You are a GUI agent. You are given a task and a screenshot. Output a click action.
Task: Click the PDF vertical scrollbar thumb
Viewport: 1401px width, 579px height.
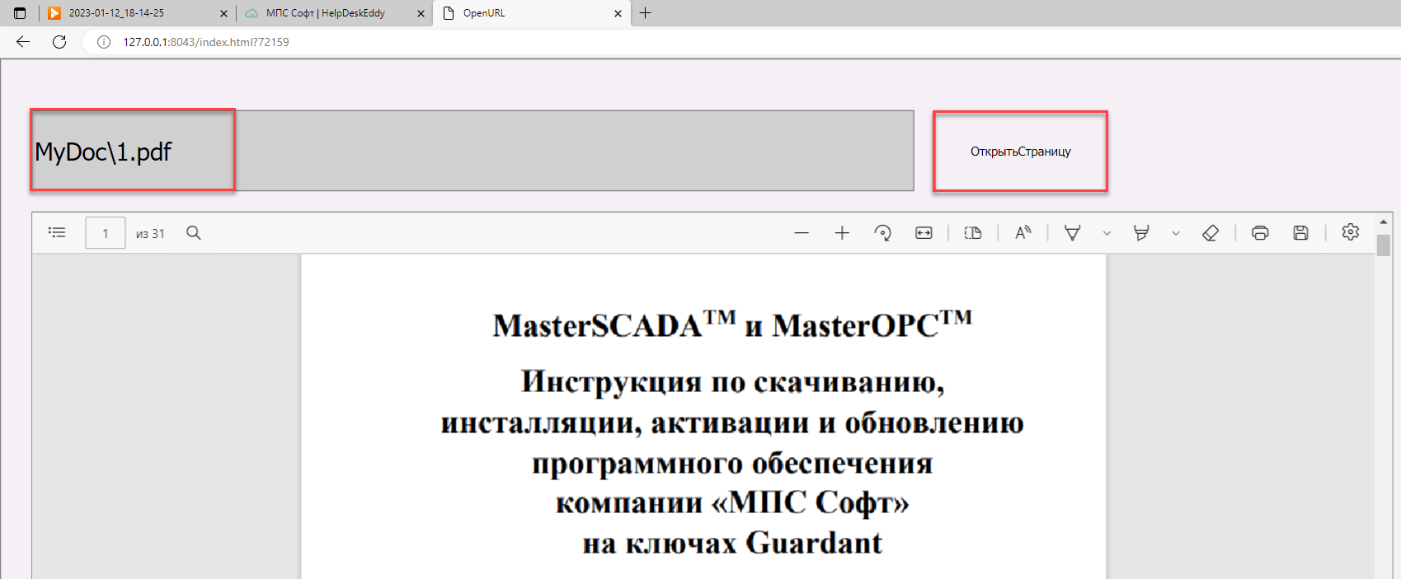click(x=1383, y=245)
